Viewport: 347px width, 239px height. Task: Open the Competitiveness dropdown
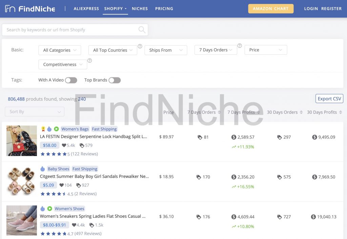tap(63, 65)
